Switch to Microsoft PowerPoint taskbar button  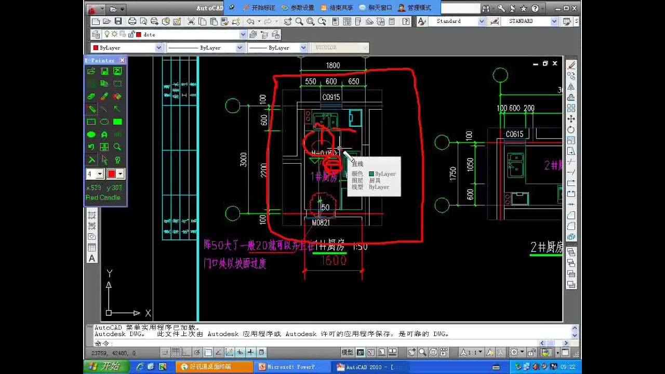coord(294,367)
